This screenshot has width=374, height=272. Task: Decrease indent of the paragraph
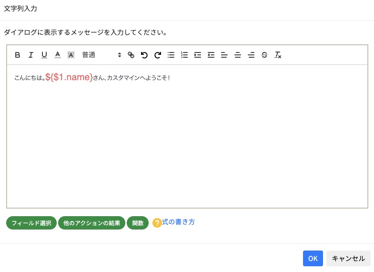[x=211, y=55]
